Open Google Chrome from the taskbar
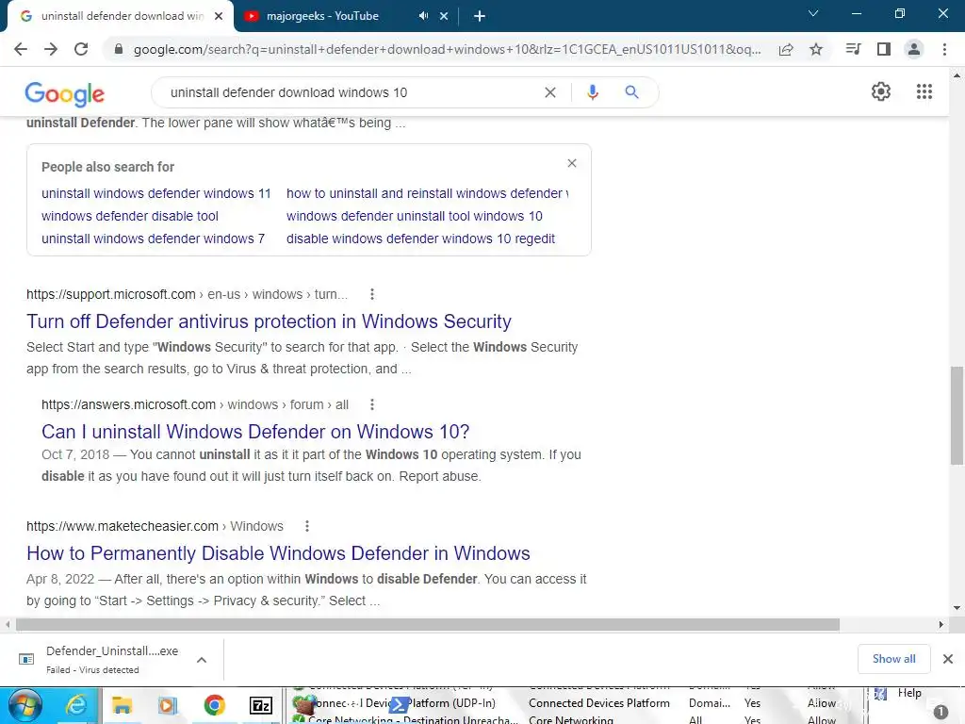The image size is (965, 724). coord(214,705)
